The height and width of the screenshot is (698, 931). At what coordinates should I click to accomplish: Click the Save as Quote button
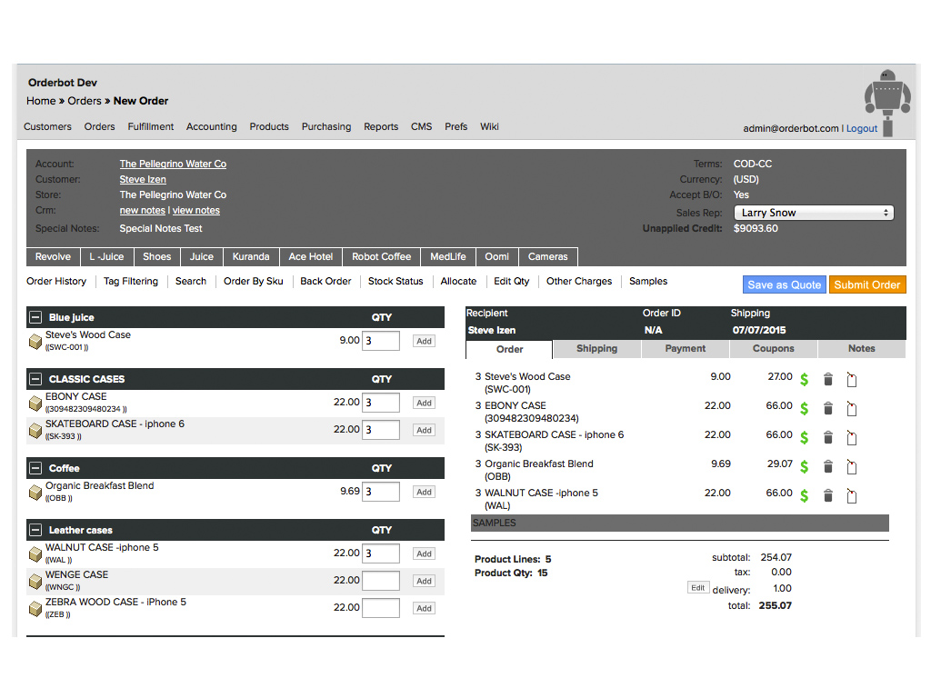click(x=785, y=284)
